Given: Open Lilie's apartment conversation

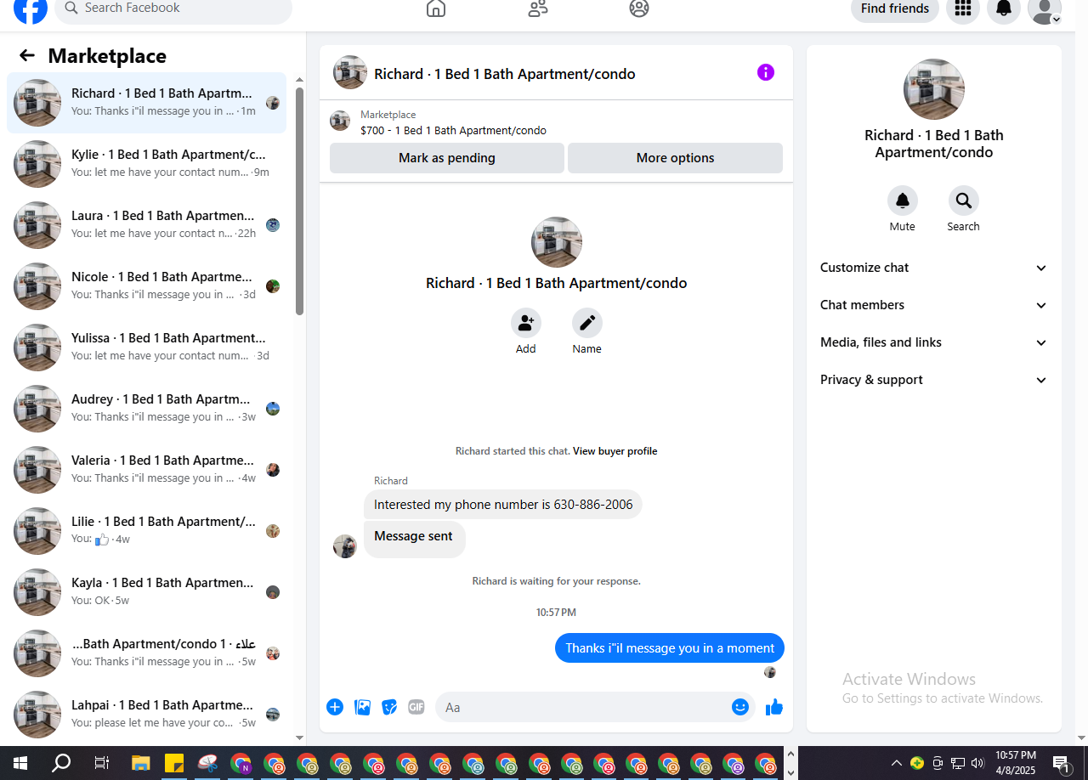Looking at the screenshot, I should (146, 531).
